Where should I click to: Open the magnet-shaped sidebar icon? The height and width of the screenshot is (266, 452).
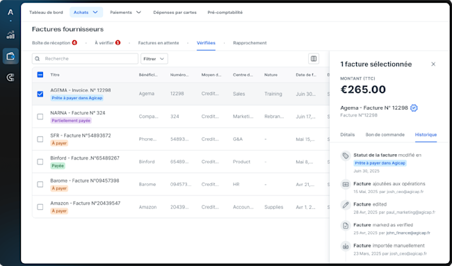(10, 78)
